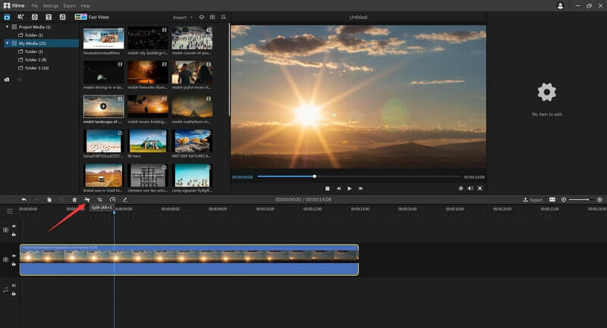Click the fit timeline to window icon
The width and height of the screenshot is (607, 328).
coord(552,200)
